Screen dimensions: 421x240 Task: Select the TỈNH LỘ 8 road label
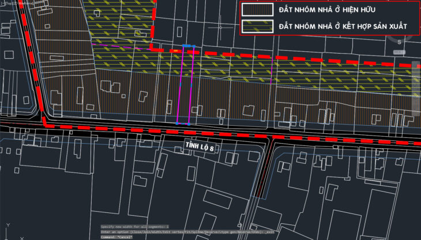coord(200,148)
